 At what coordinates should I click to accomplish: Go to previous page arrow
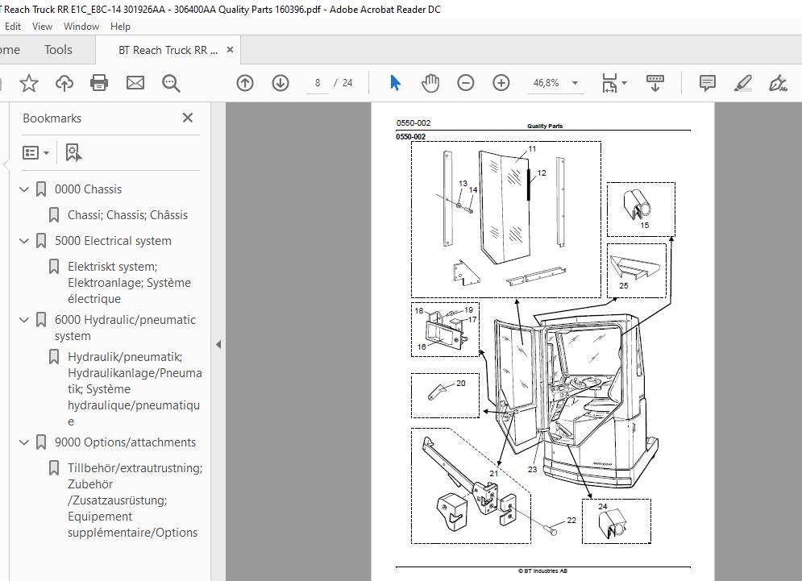pos(245,83)
